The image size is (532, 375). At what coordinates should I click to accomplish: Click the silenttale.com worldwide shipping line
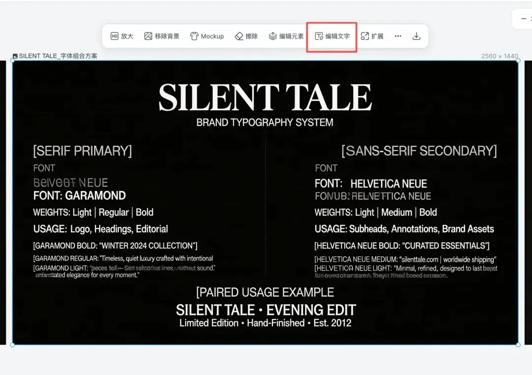[405, 260]
